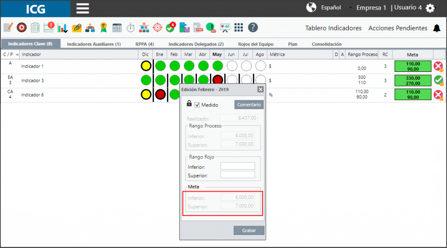Open Indicadores Delegados (2) tab
This screenshot has height=248, width=447.
(196, 44)
